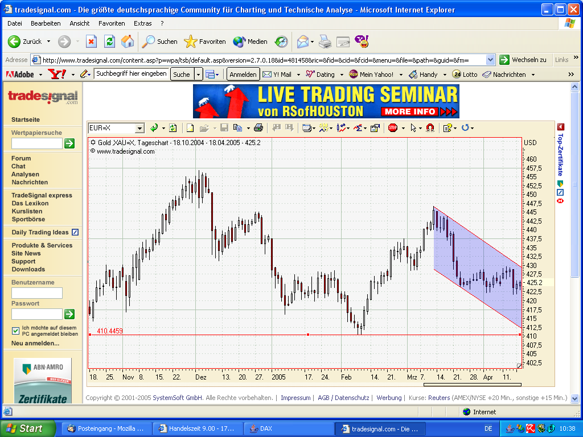Open the ? help menu

pyautogui.click(x=162, y=23)
